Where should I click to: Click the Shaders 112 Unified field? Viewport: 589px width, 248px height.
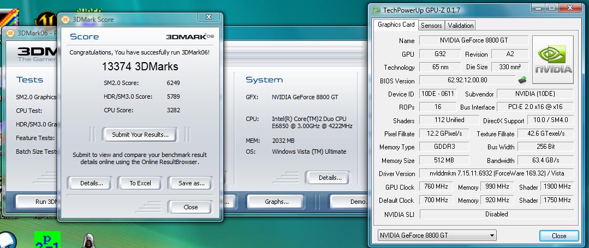click(x=449, y=120)
